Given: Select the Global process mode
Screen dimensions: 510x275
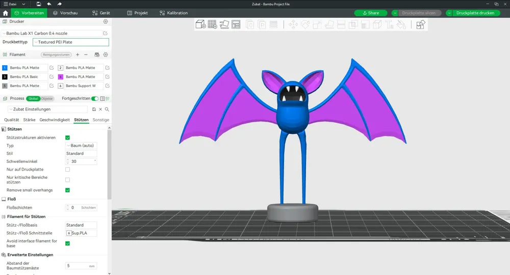Looking at the screenshot, I should [x=33, y=98].
